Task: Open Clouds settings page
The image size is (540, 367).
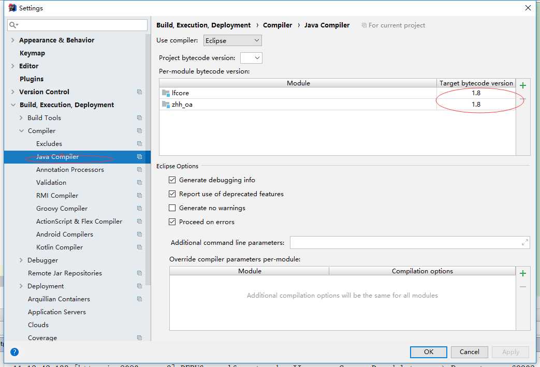Action: tap(38, 325)
